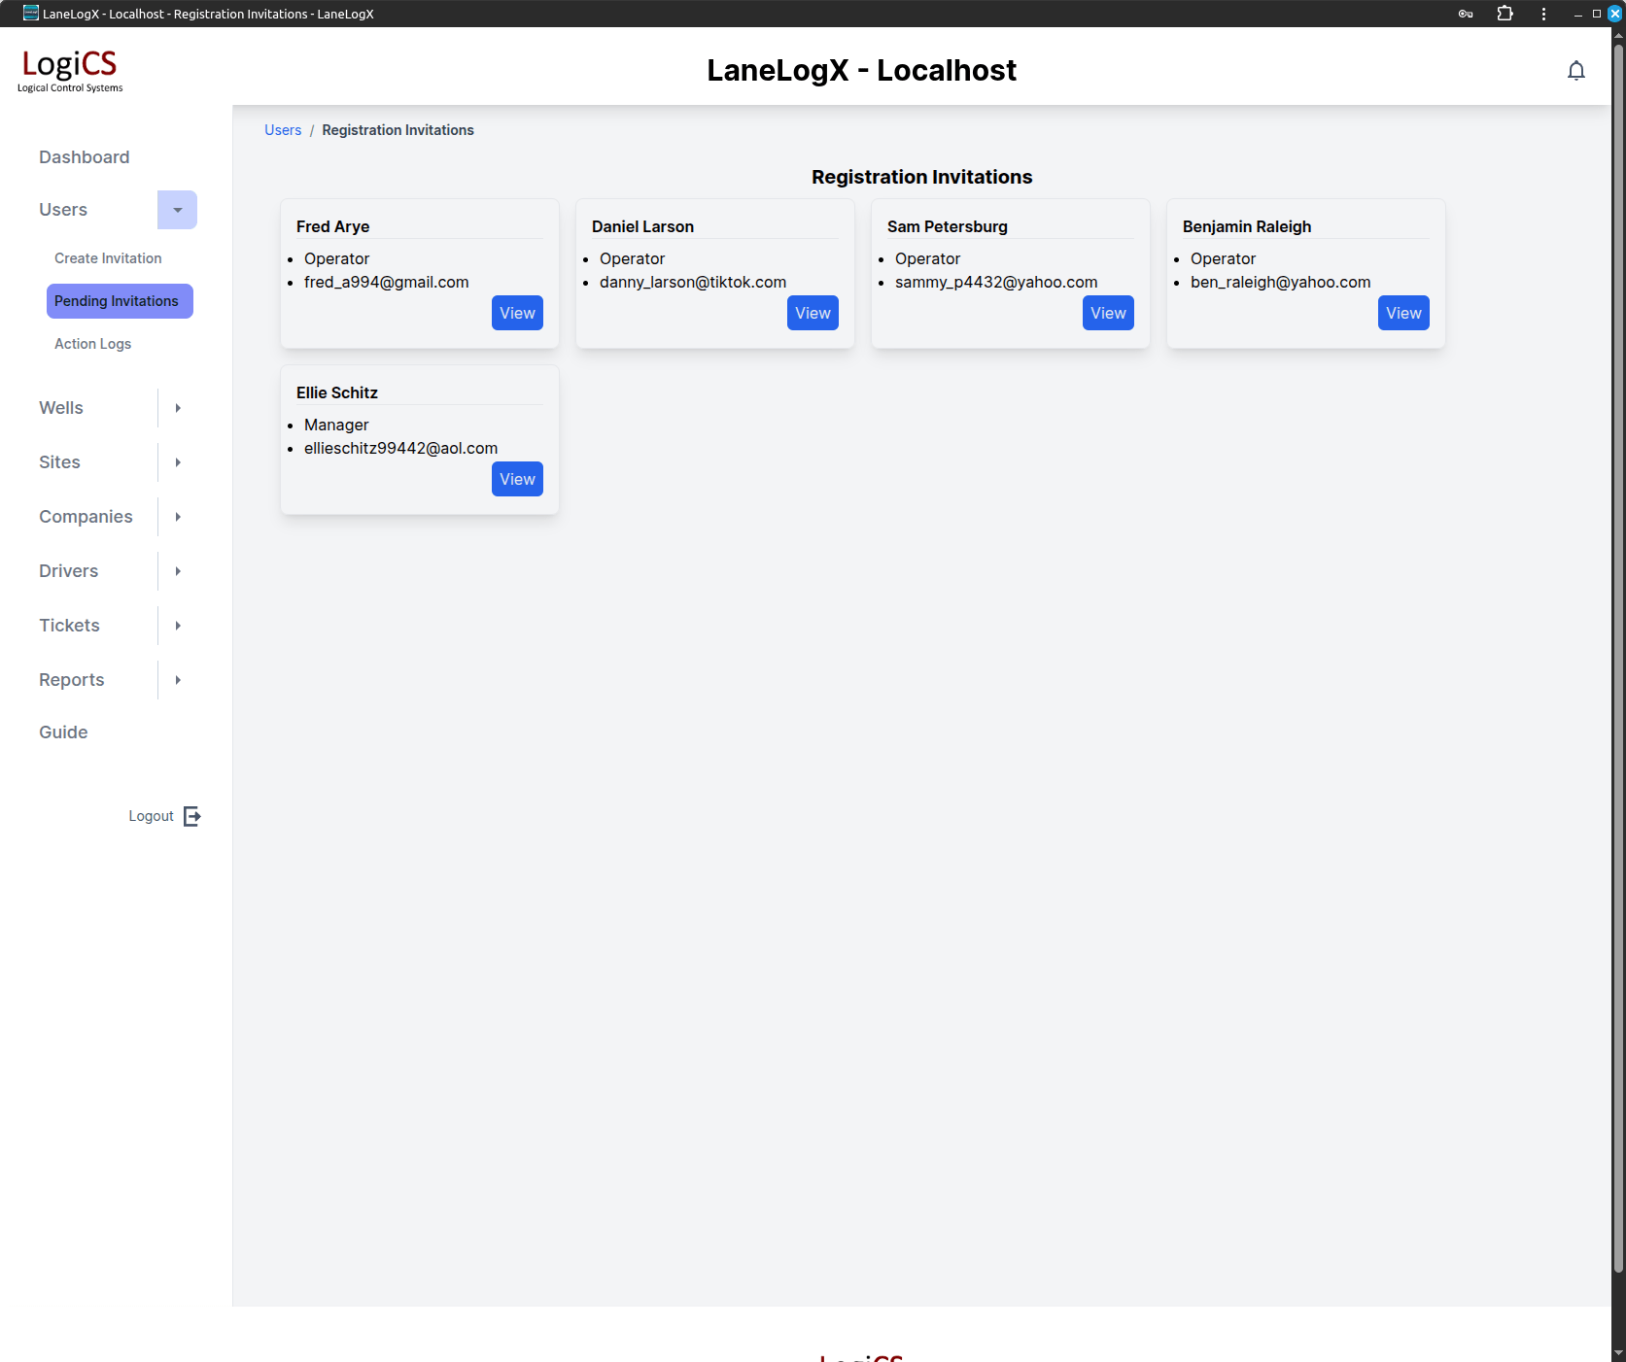1626x1362 pixels.
Task: Click the logout arrow icon
Action: [x=192, y=816]
